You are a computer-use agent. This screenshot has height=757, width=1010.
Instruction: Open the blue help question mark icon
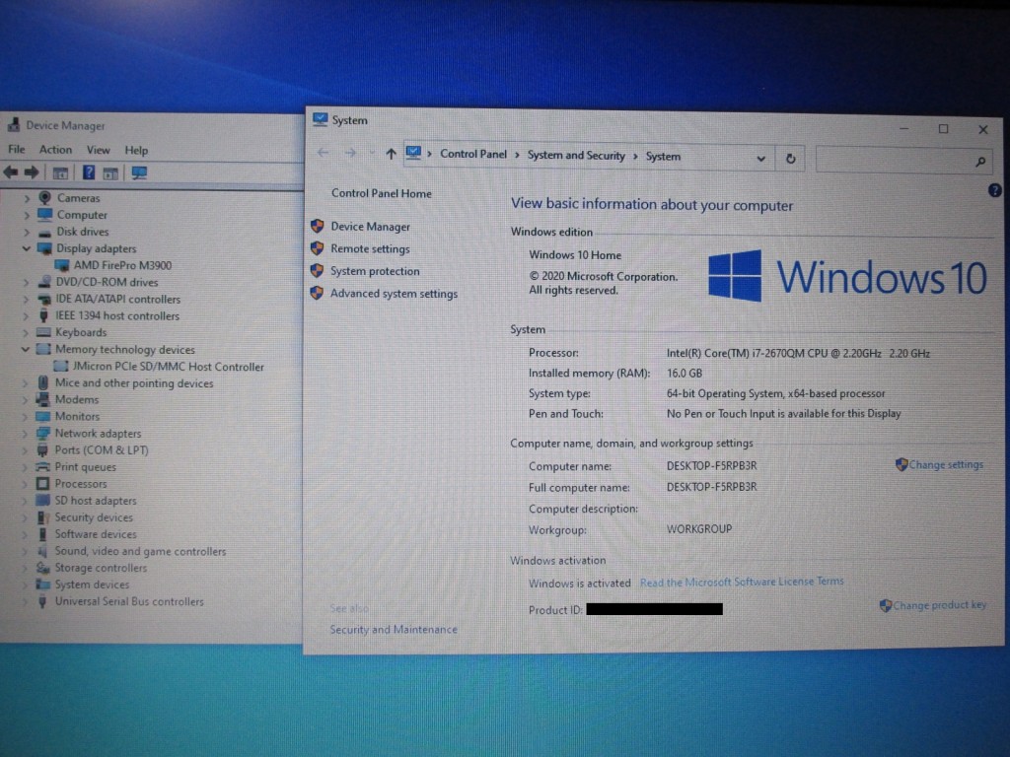(994, 190)
